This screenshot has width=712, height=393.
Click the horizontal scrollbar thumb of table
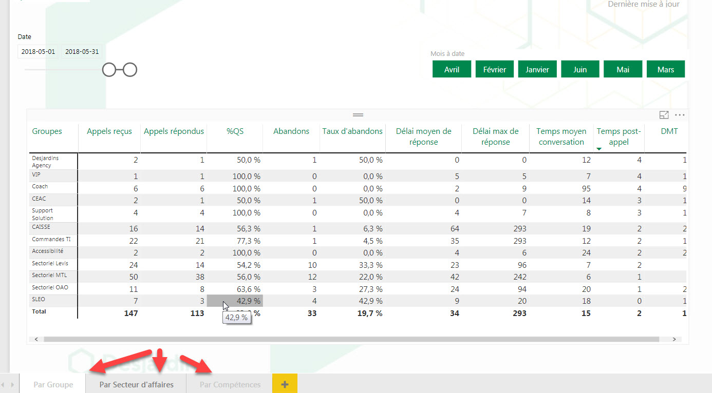click(x=351, y=339)
